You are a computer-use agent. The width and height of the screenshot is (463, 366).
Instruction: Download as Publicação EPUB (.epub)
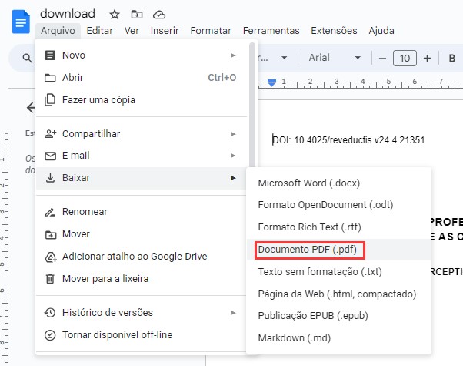[338, 316]
